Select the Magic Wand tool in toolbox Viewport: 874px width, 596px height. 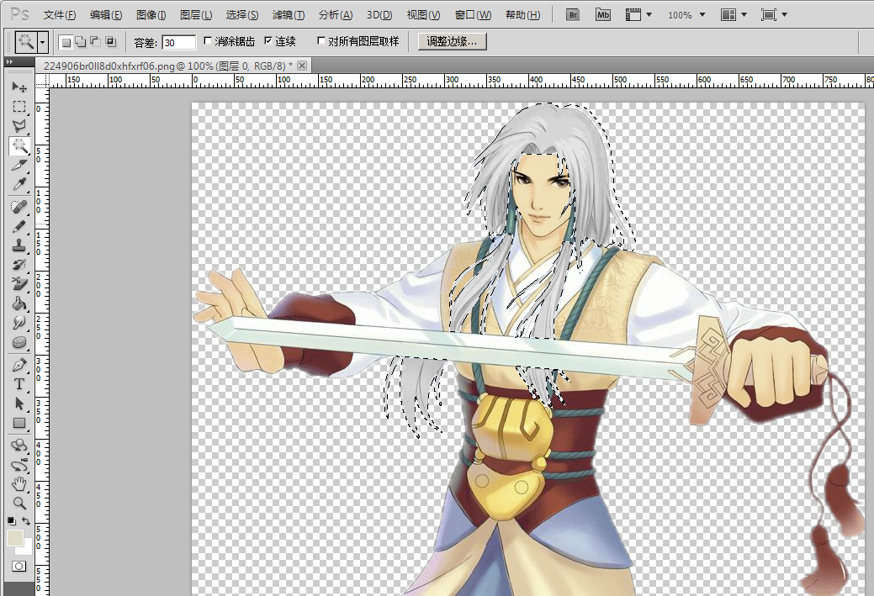click(19, 146)
